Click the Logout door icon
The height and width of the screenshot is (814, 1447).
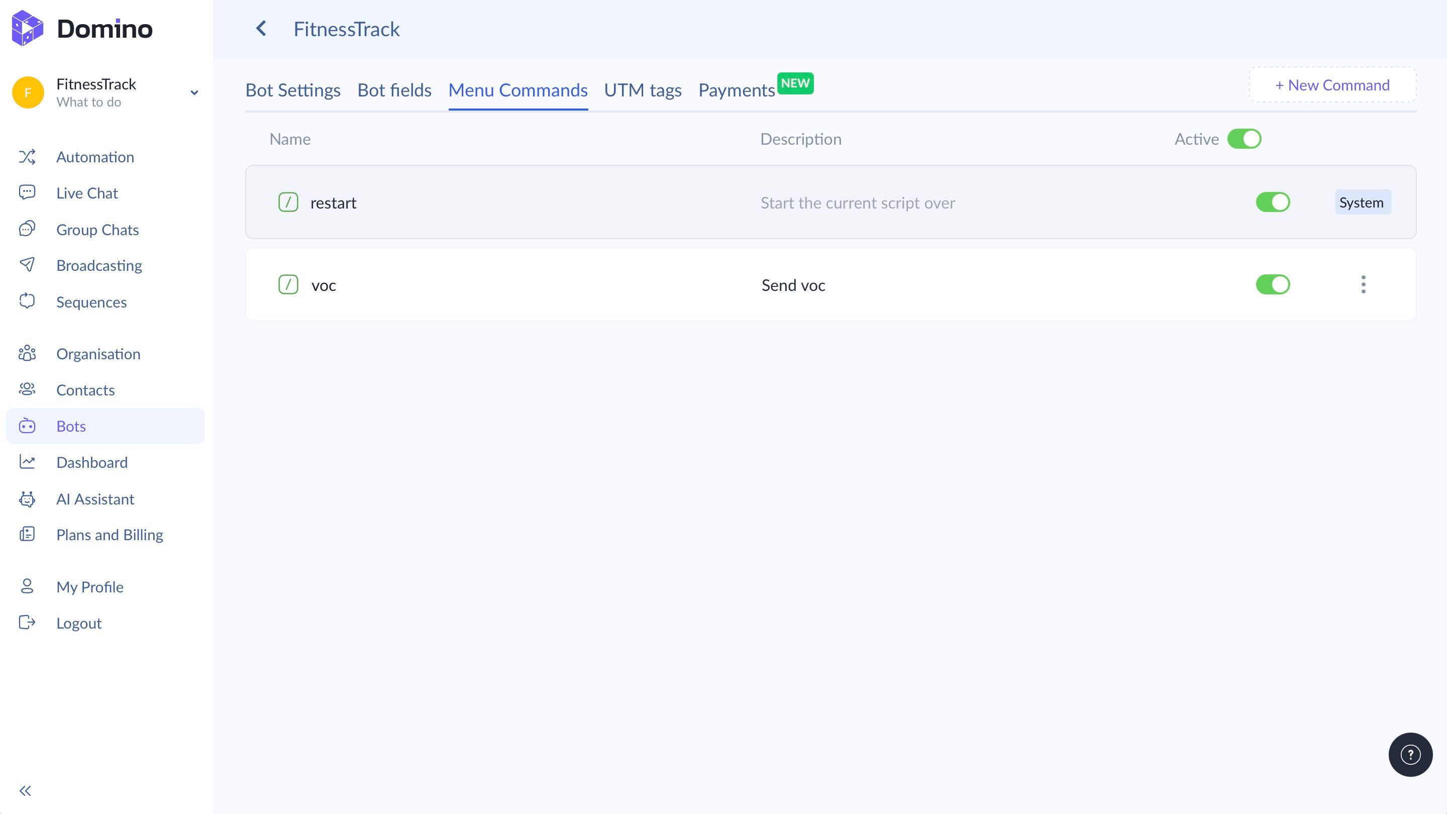pos(27,623)
